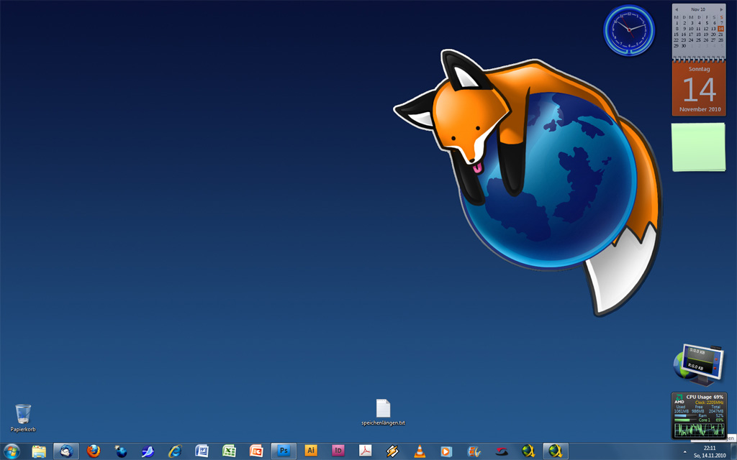Open Adobe Acrobat Reader from the taskbar

coord(365,451)
